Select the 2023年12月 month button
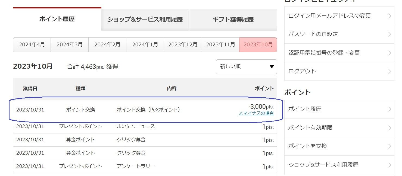The width and height of the screenshot is (402, 176). pyautogui.click(x=183, y=45)
